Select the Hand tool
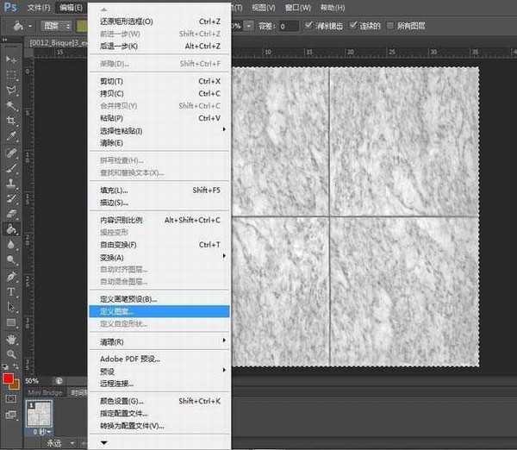The width and height of the screenshot is (517, 450). [11, 338]
